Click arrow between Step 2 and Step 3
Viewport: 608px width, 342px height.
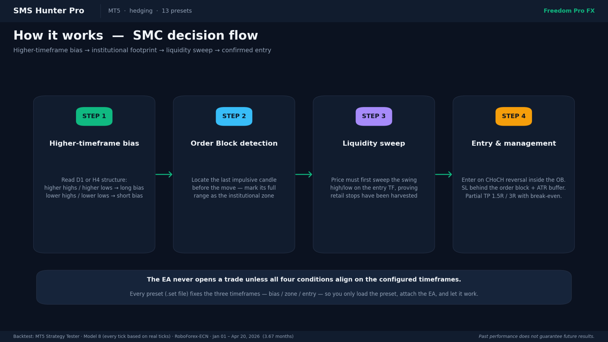pos(304,174)
